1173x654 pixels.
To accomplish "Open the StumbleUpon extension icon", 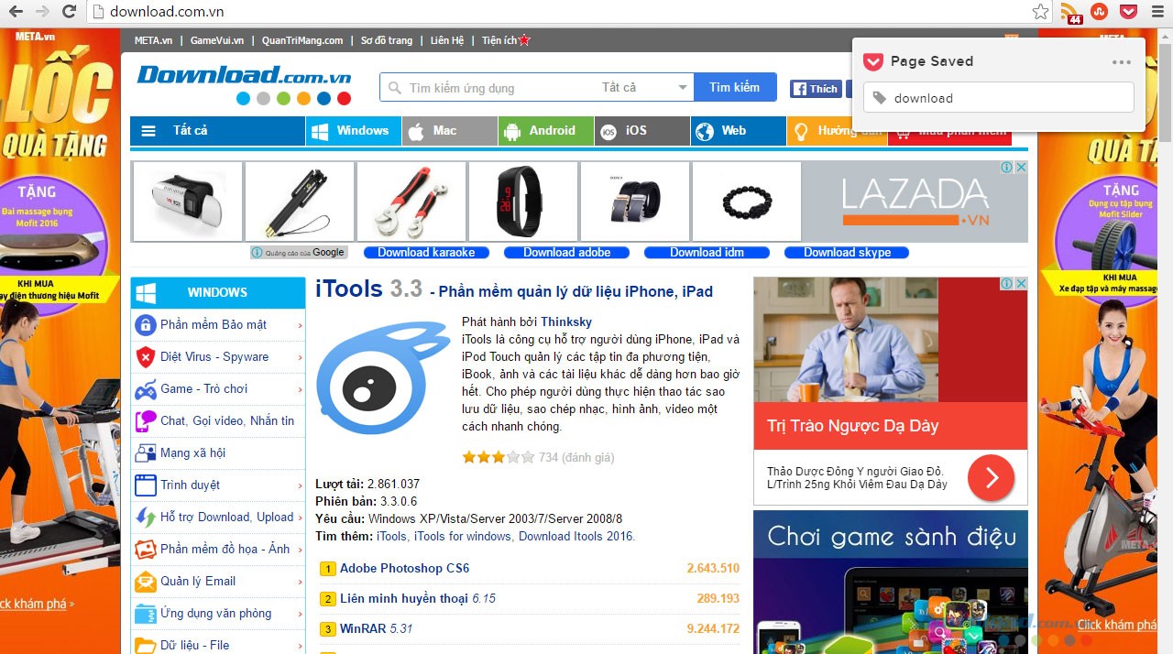I will click(1100, 12).
